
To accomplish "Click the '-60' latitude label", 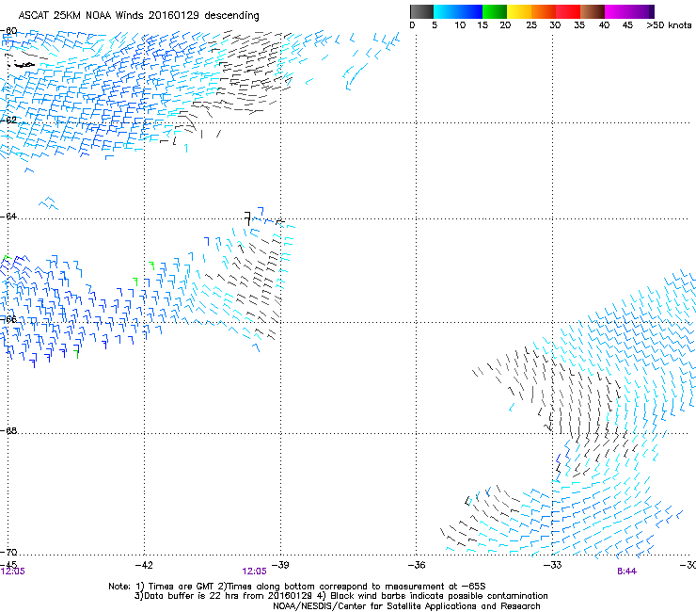I will pos(8,31).
